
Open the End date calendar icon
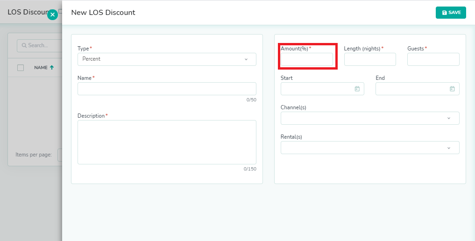[452, 89]
